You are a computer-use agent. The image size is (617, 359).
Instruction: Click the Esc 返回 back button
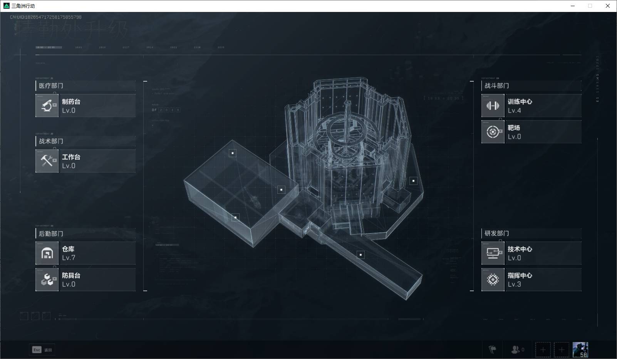[42, 350]
